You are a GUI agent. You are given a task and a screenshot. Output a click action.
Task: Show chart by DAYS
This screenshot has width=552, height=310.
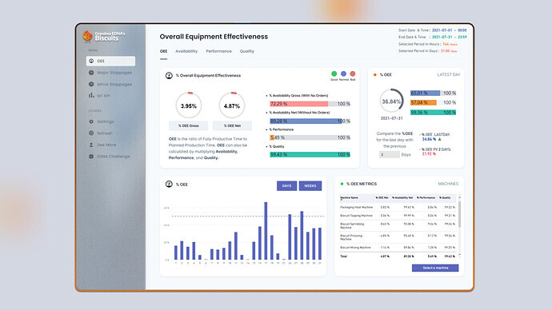[x=286, y=185]
